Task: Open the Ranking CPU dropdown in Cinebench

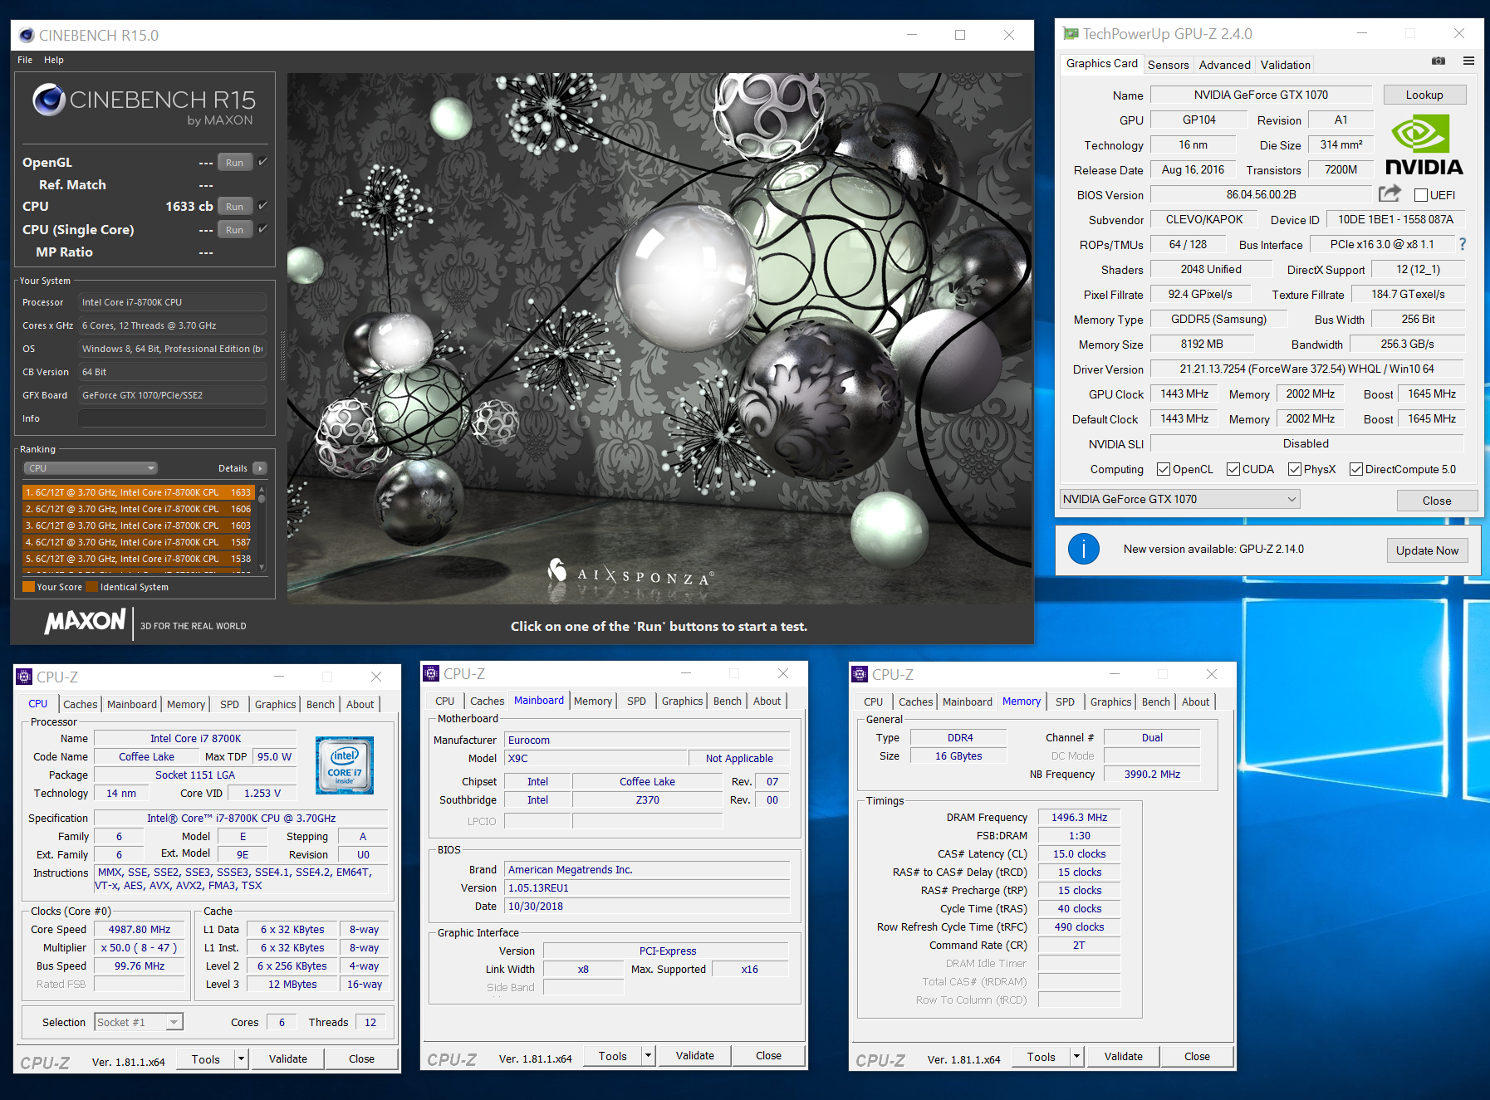Action: tap(91, 468)
